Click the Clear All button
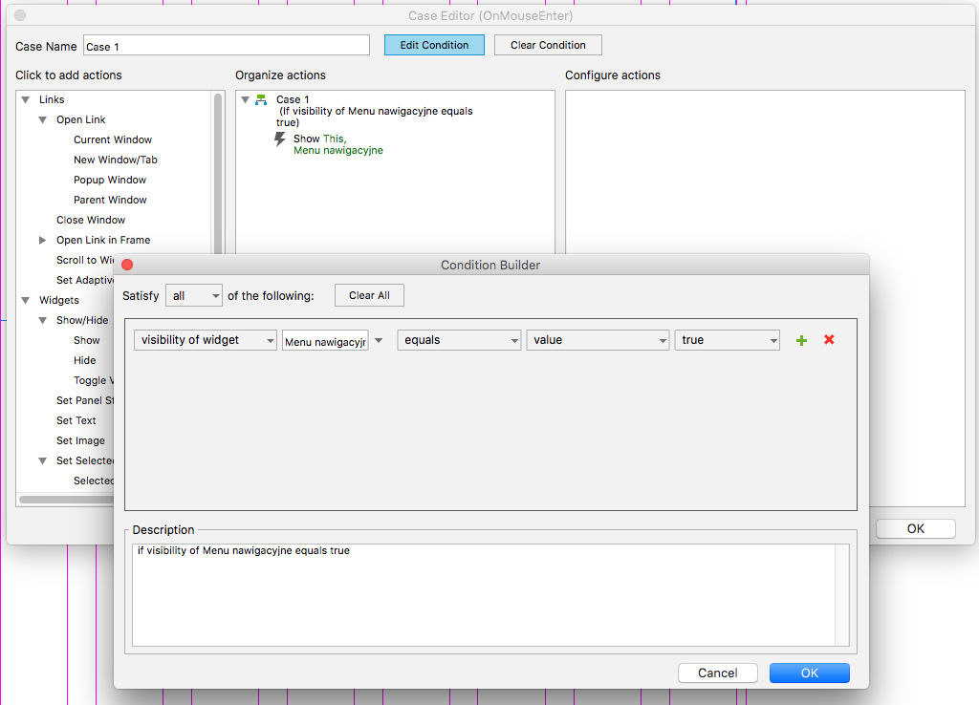Viewport: 979px width, 705px height. point(369,295)
